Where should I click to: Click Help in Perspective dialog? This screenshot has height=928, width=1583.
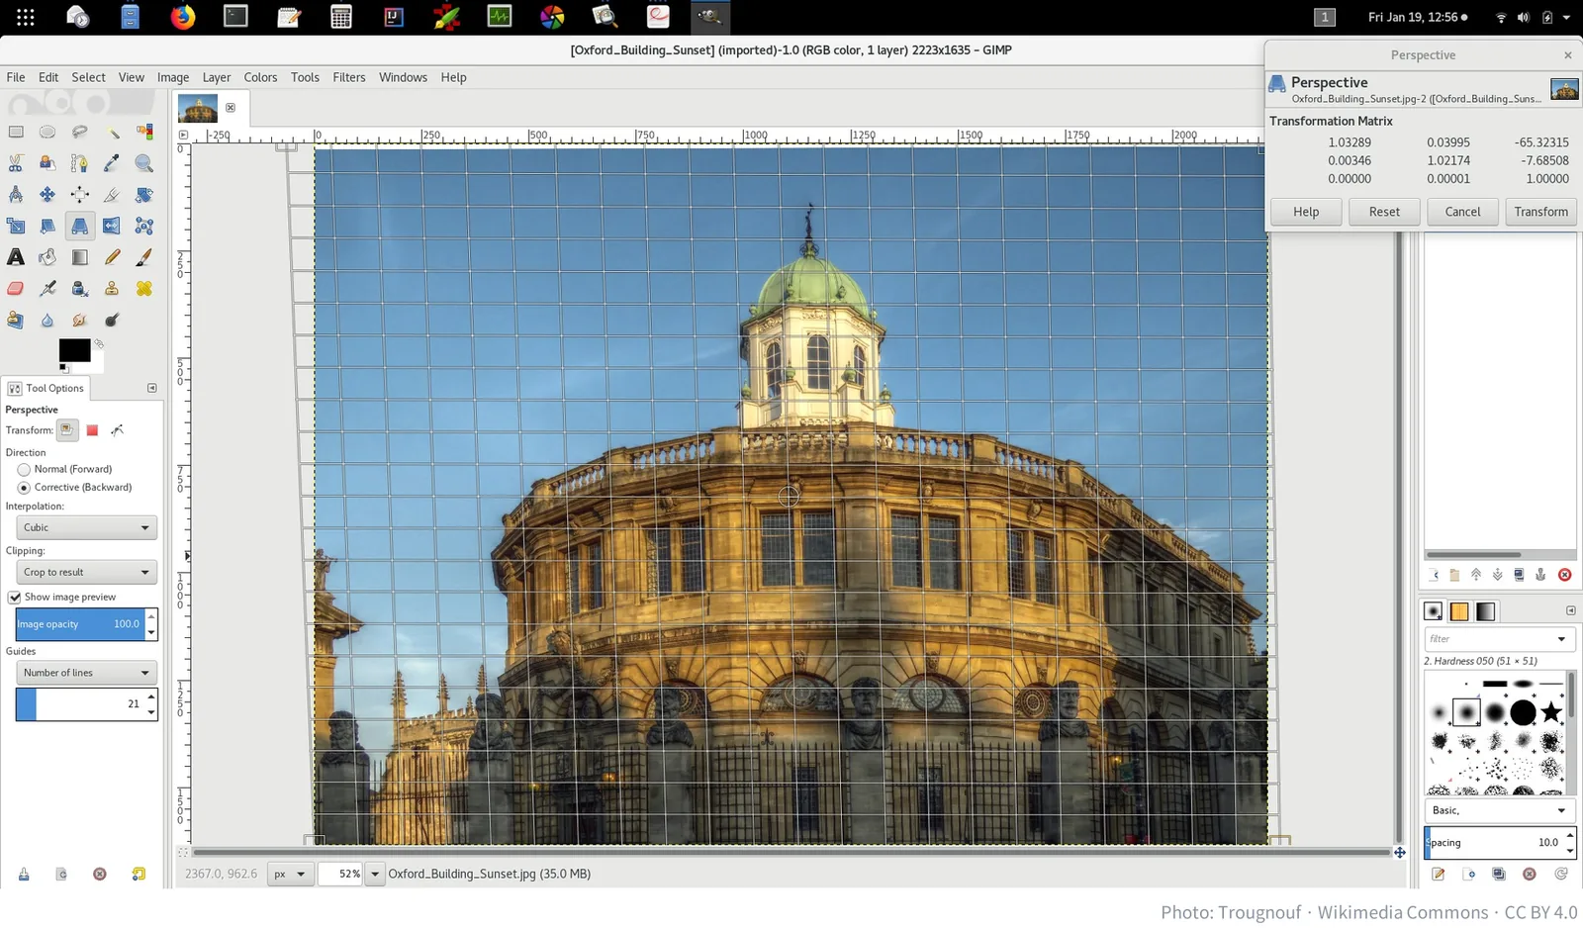pos(1306,212)
